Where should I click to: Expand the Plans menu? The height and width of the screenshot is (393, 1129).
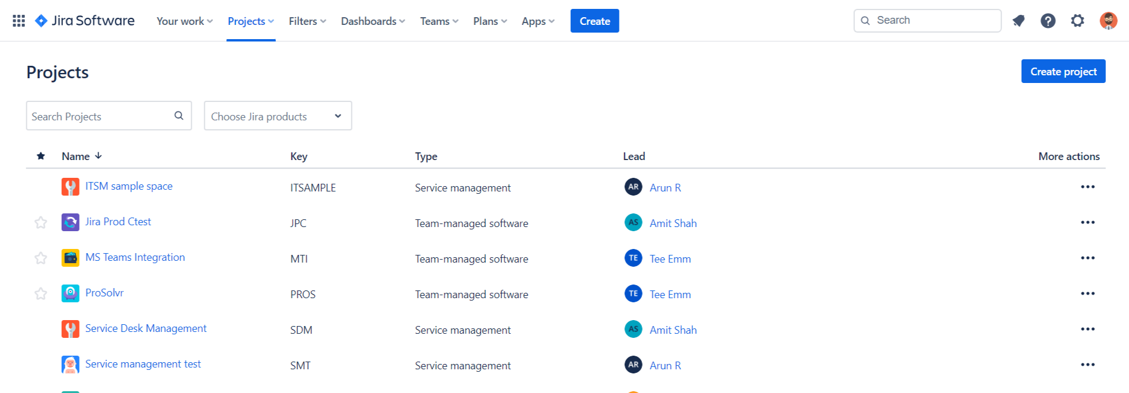click(x=490, y=21)
